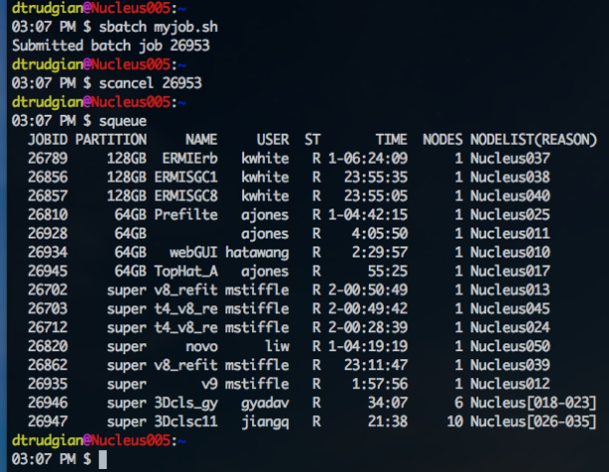Click user liw in novo job row

277,346
